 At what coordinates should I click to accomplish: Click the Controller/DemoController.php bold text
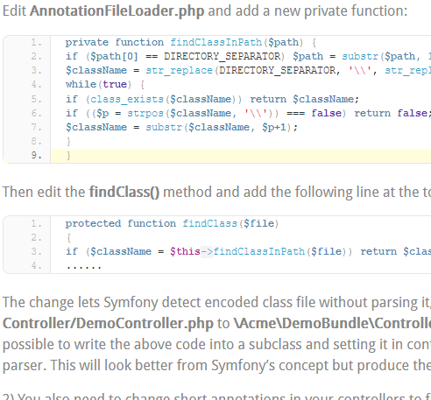[x=108, y=324]
